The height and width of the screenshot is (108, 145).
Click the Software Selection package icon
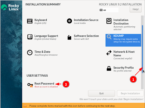tap(69, 37)
